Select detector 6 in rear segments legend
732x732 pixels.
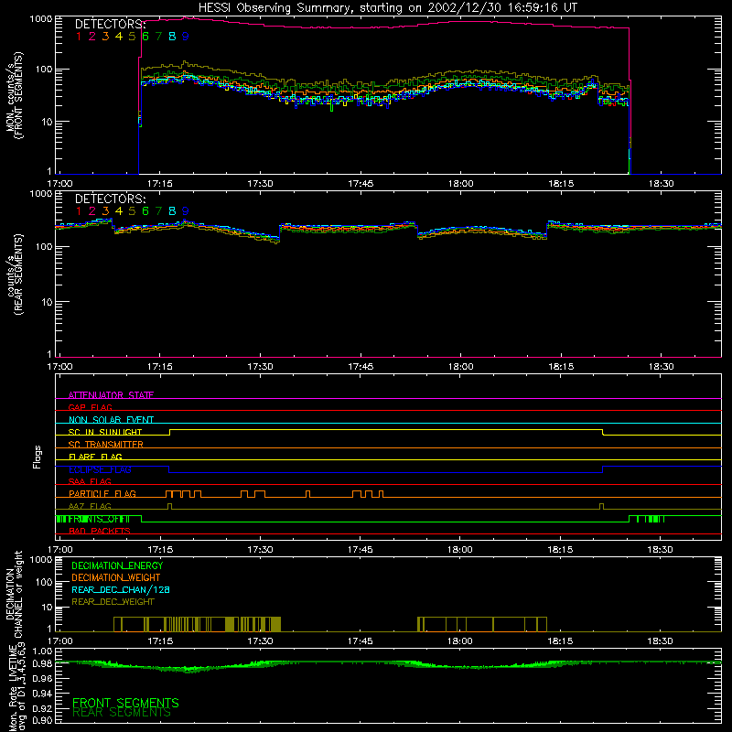pos(145,211)
